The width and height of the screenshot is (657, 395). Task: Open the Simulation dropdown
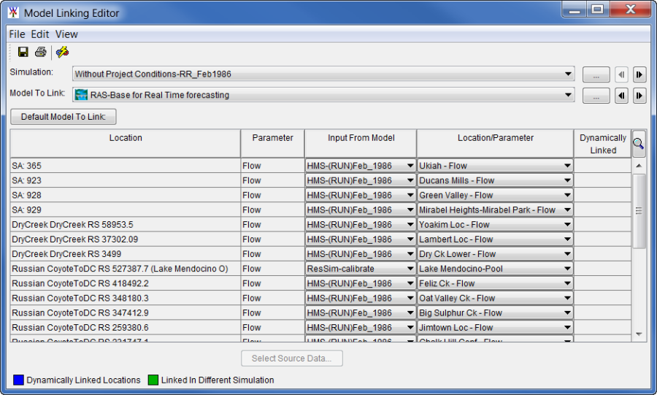[x=323, y=74]
